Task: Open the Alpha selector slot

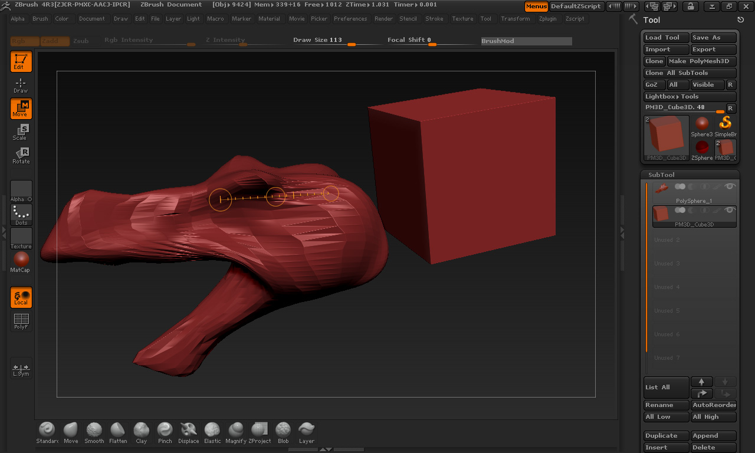Action: coord(21,191)
